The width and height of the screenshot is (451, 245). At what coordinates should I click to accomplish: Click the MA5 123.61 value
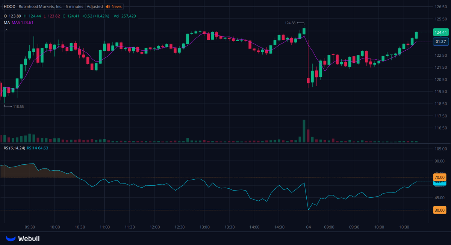tap(23, 23)
